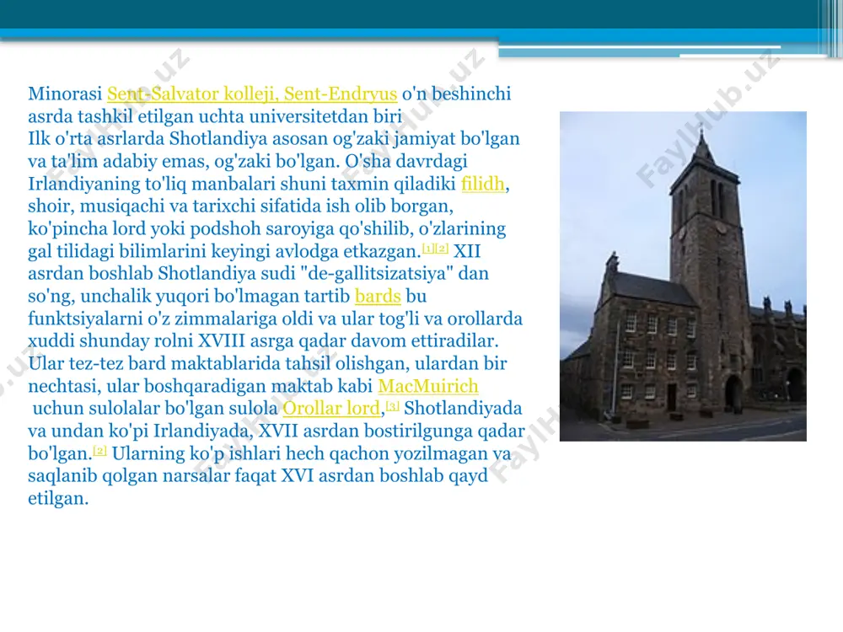Viewport: 843px width, 632px height.
Task: Click the MacMuirich link
Action: coord(428,386)
